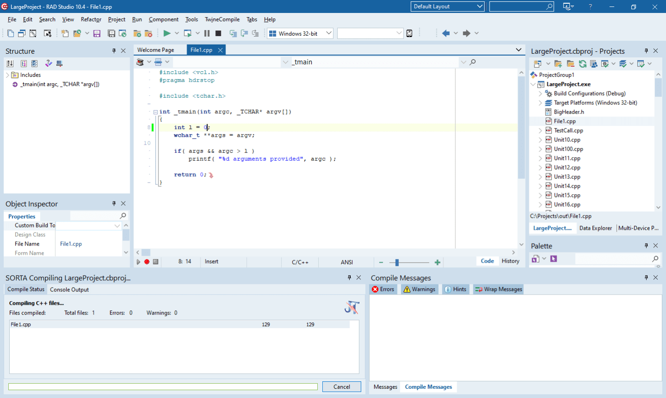The width and height of the screenshot is (666, 398).
Task: Click the Properties tab in Object Inspector
Action: (22, 216)
